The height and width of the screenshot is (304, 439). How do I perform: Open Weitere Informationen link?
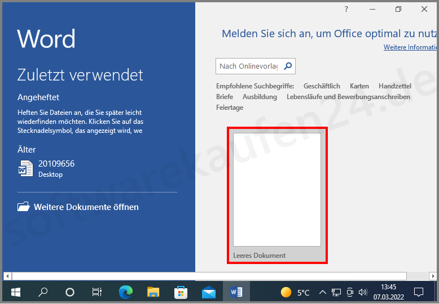(410, 47)
